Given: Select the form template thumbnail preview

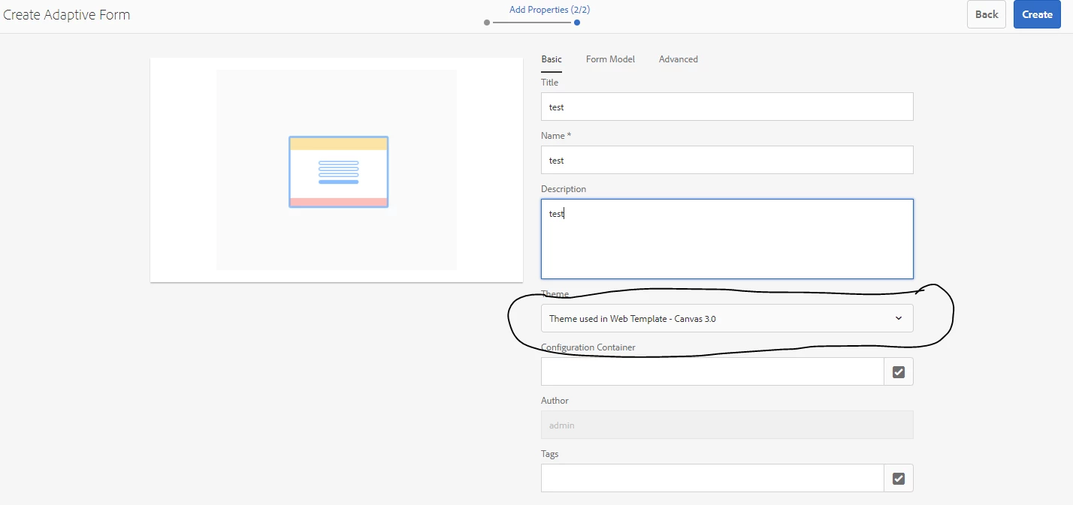Looking at the screenshot, I should click(x=338, y=172).
